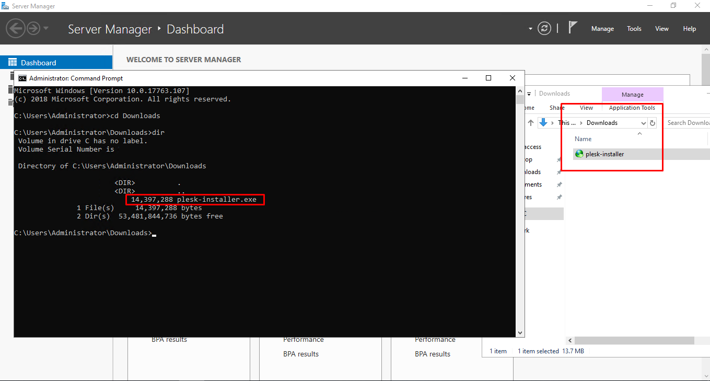
Task: Click the pin beside the Desktop entry
Action: [558, 160]
